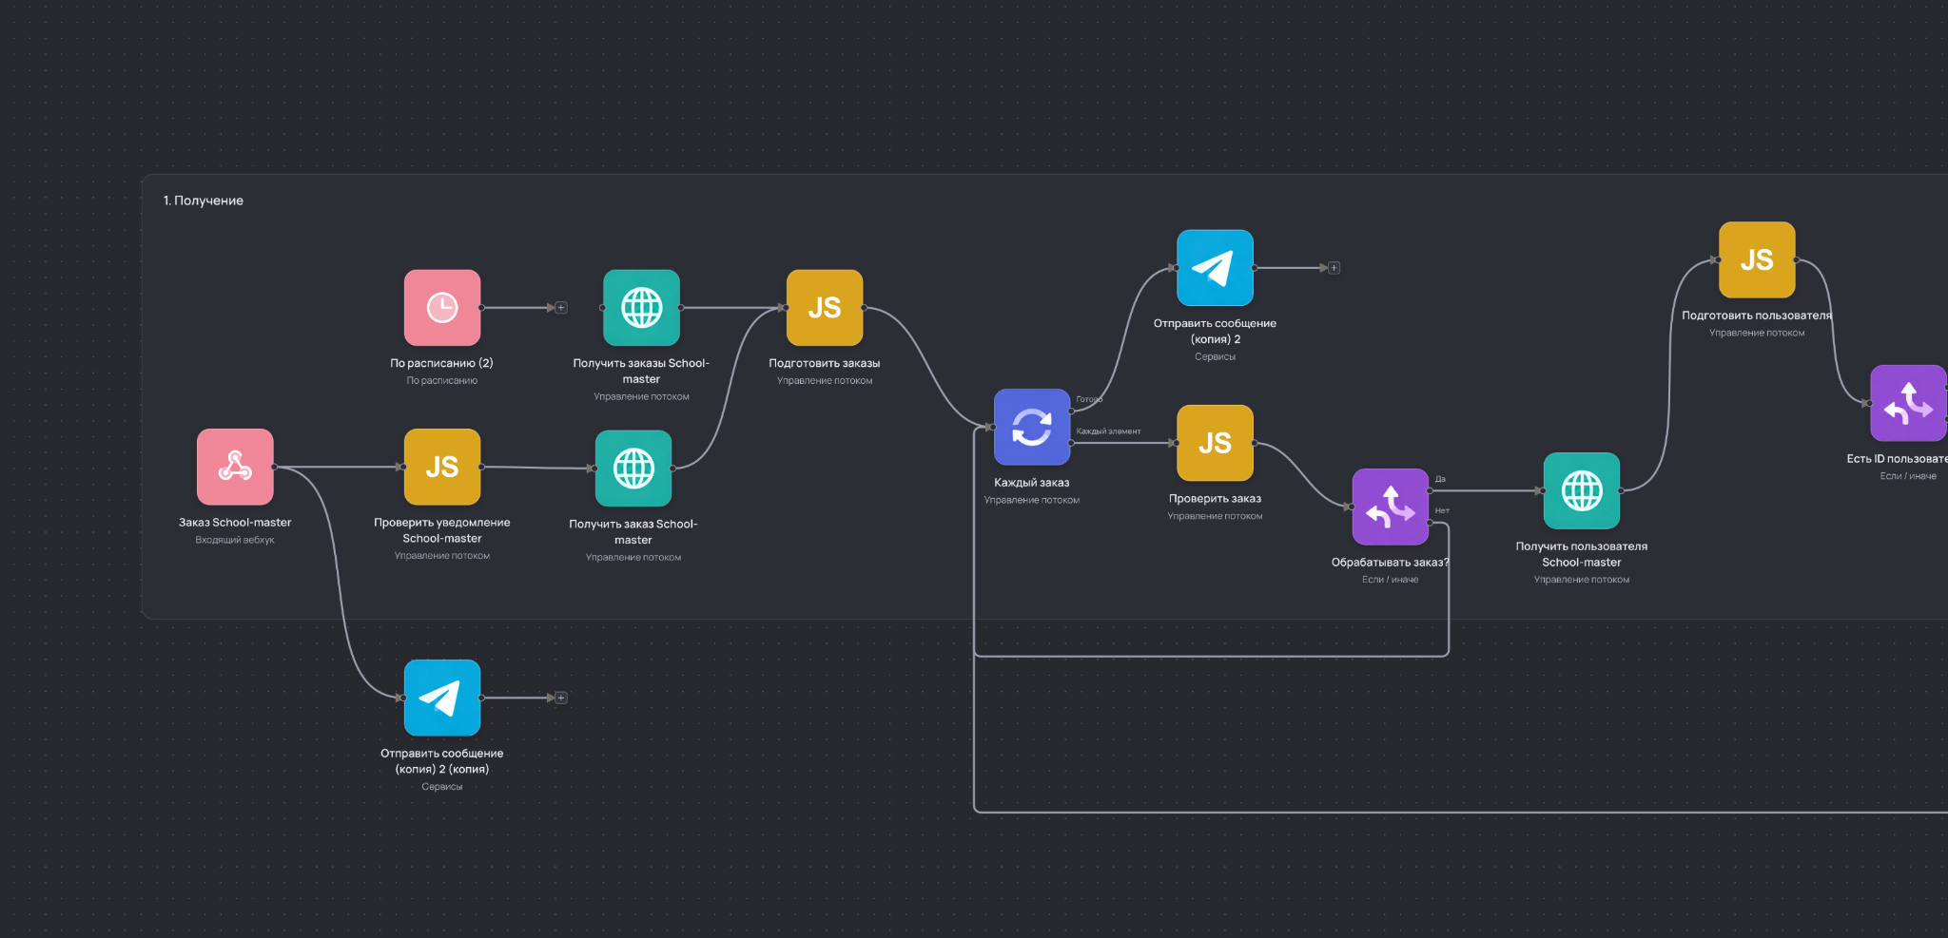Click the 'Входящий вебхук' subtitle text
This screenshot has width=1948, height=938.
tap(235, 540)
